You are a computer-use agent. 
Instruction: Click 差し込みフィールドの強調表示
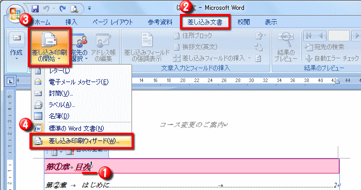coord(146,47)
